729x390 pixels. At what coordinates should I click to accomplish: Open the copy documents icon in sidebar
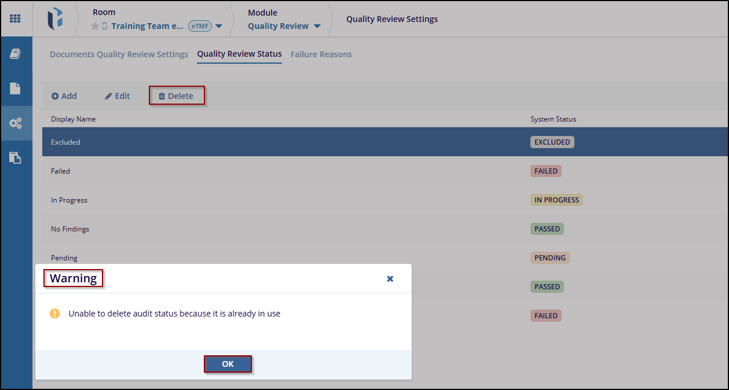click(16, 157)
